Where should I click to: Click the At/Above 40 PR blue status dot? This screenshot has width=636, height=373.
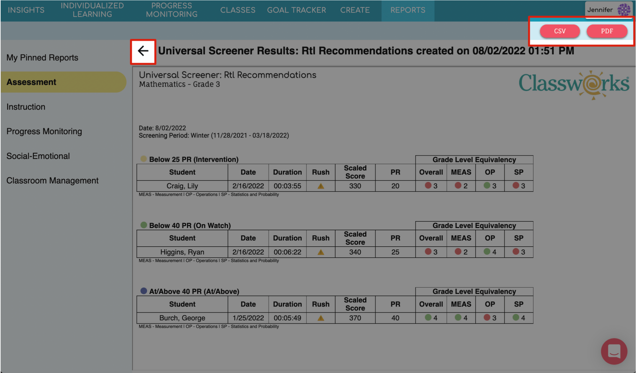(144, 290)
